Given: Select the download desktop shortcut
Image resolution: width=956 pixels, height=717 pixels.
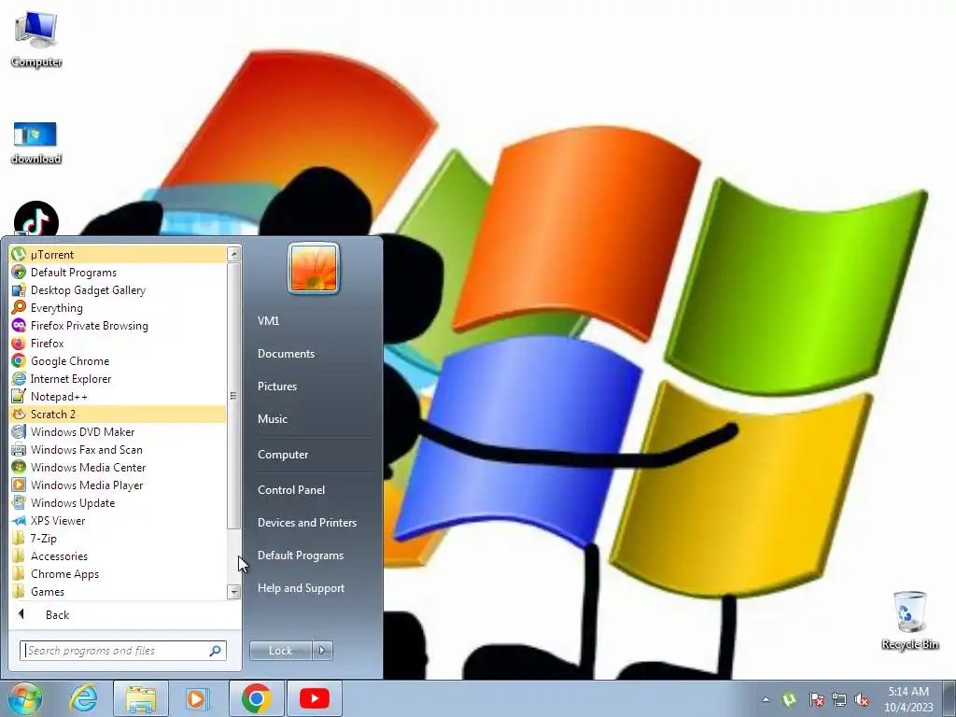Looking at the screenshot, I should click(x=36, y=143).
